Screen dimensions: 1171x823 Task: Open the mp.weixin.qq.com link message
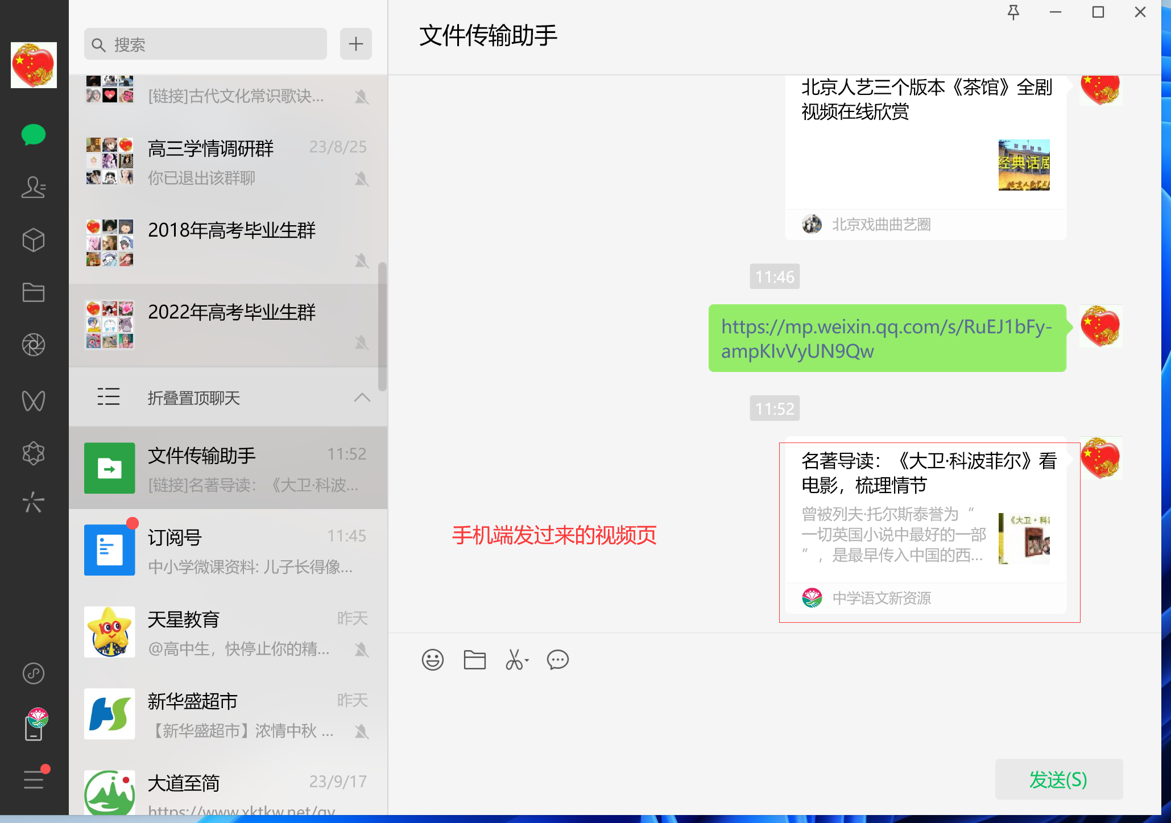(x=887, y=338)
